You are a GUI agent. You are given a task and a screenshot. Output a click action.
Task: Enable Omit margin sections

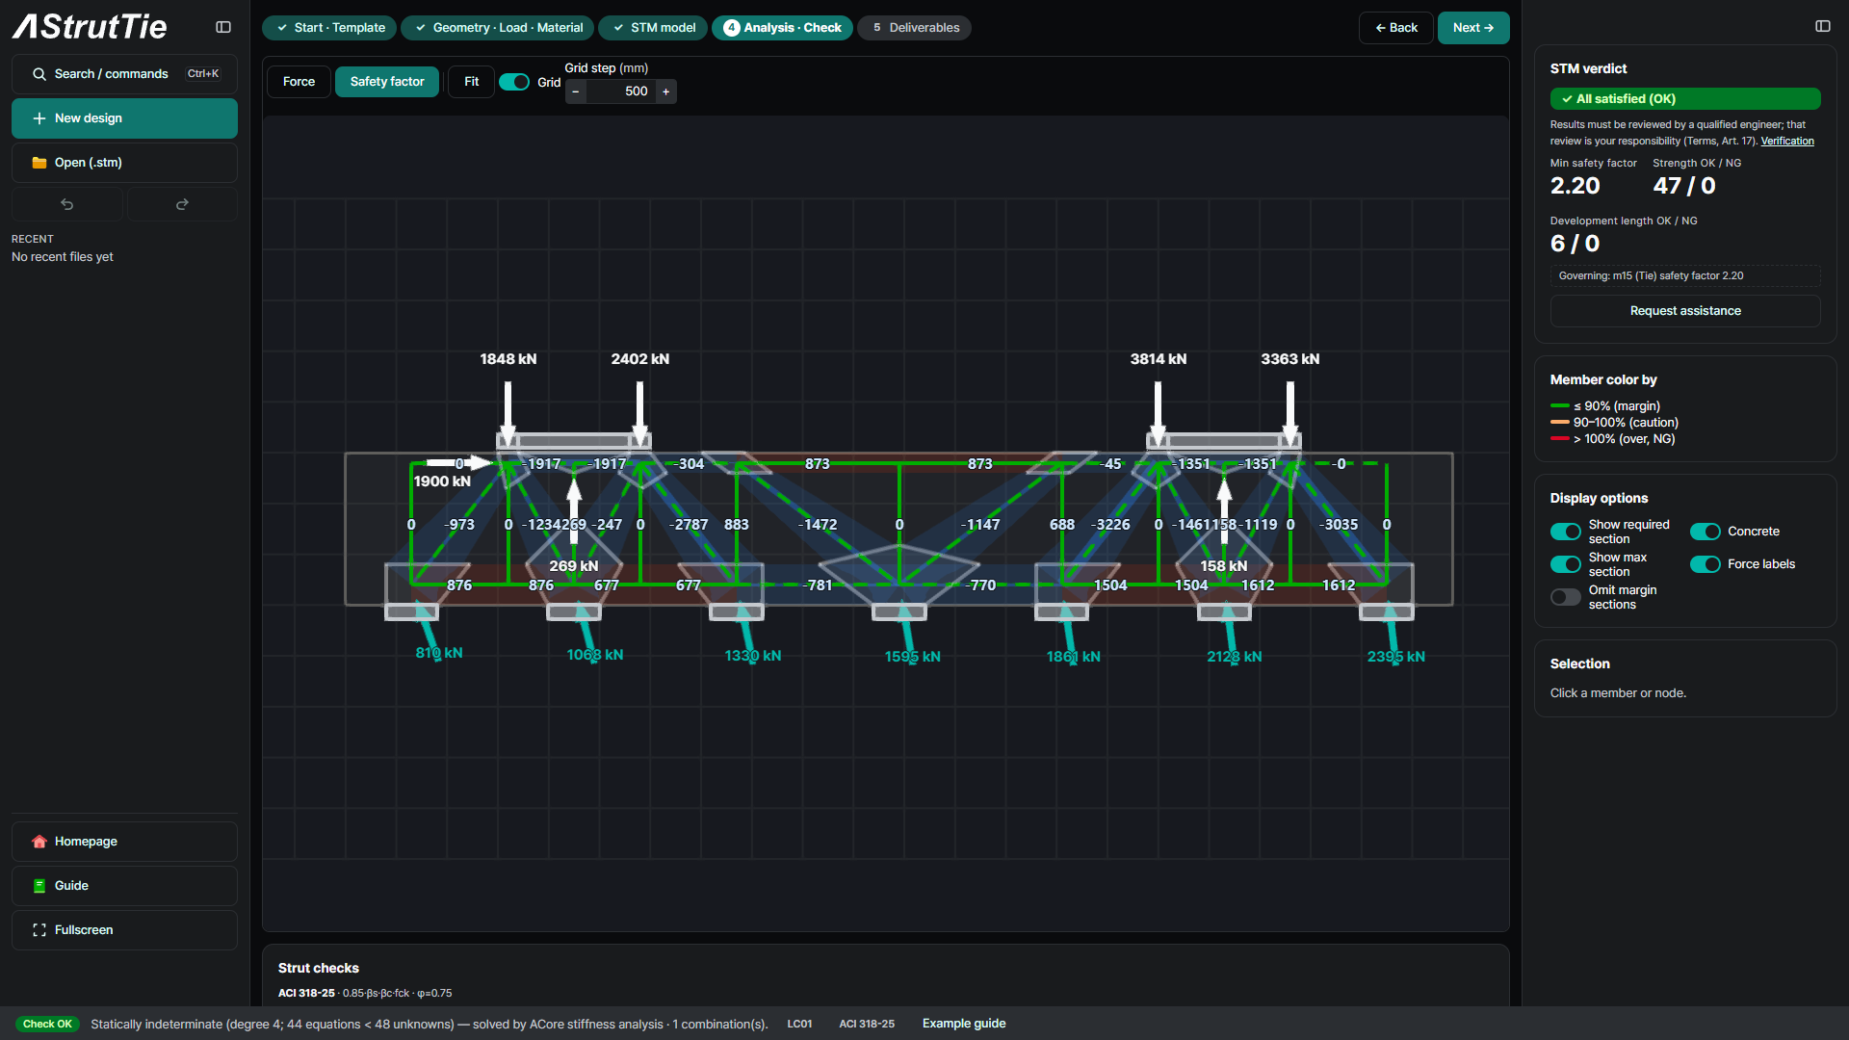pyautogui.click(x=1566, y=597)
